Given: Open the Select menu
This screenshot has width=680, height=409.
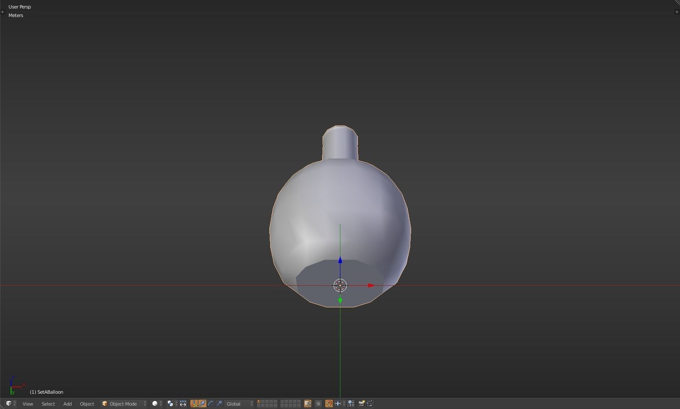Looking at the screenshot, I should [x=48, y=403].
